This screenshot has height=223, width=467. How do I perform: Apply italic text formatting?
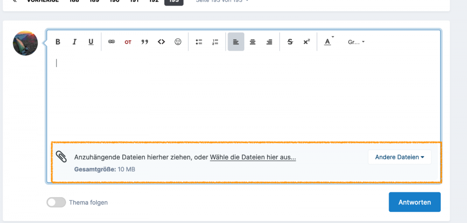pyautogui.click(x=74, y=42)
